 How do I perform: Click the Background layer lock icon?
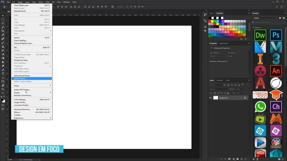(245, 98)
